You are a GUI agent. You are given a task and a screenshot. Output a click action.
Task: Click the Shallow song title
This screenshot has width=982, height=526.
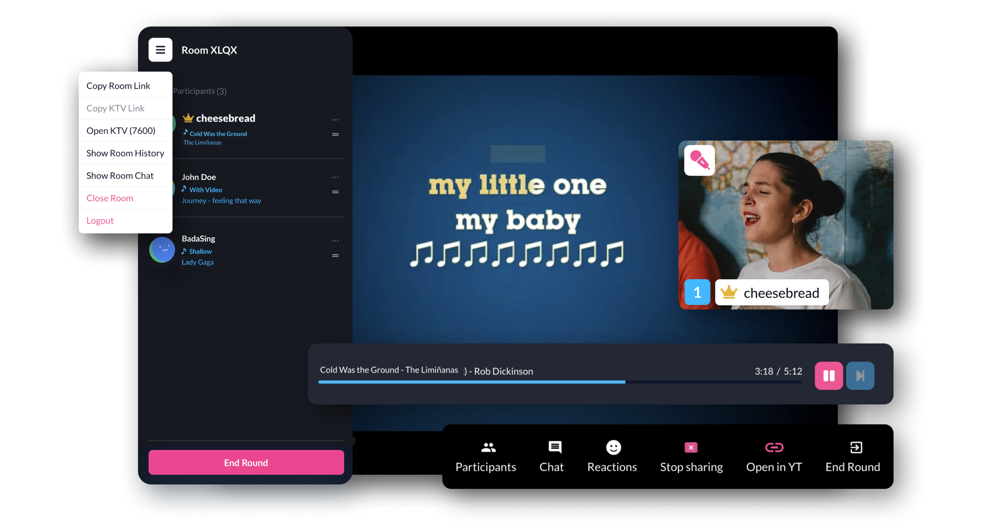(x=200, y=251)
